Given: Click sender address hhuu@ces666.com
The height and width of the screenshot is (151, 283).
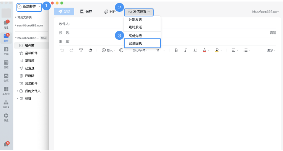Looking at the screenshot, I should tap(266, 11).
